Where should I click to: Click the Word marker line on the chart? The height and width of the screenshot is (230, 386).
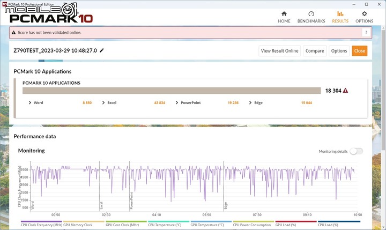(31, 187)
